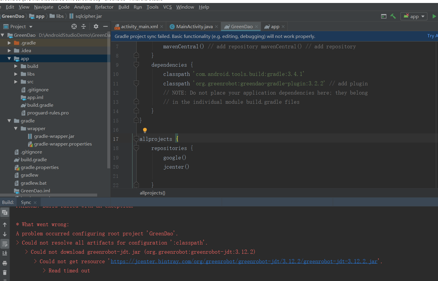
Task: Click the collapse all icon in Project panel
Action: [84, 26]
